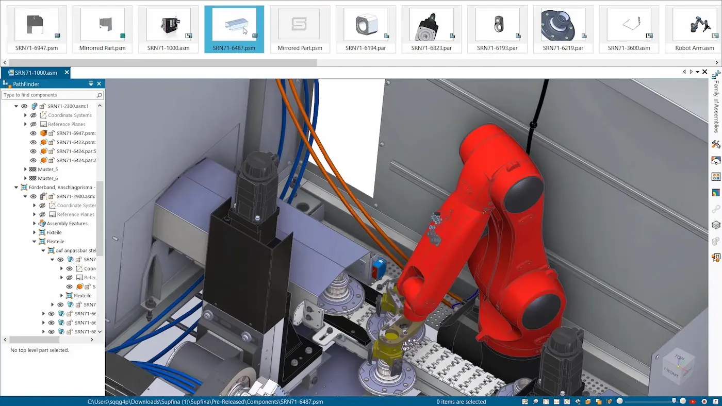Click the magnifier zoom tool in status bar
This screenshot has width=722, height=406.
click(x=536, y=401)
